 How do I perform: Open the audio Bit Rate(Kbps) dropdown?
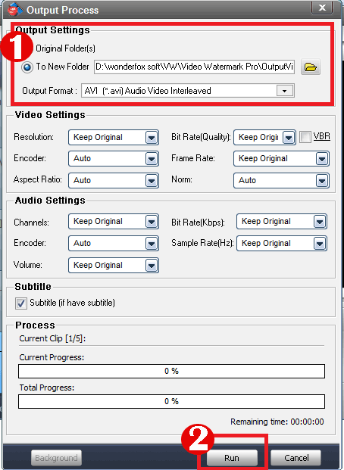282,222
